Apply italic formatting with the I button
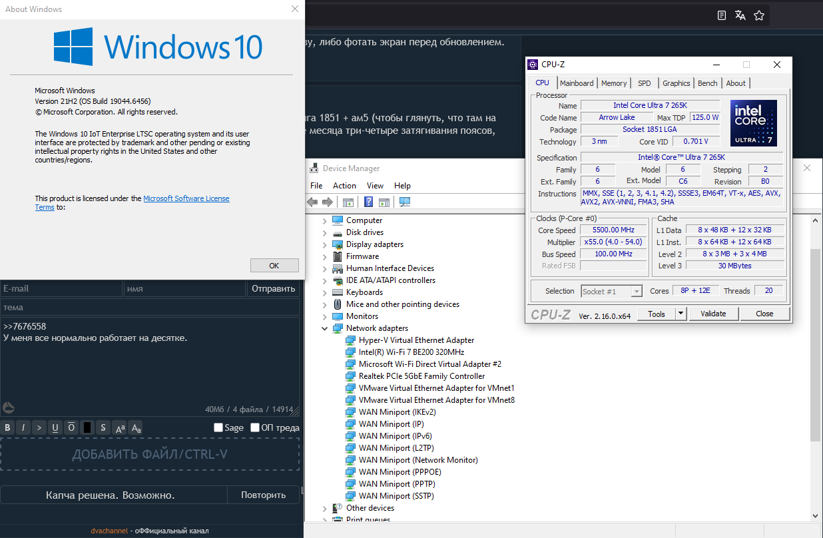The image size is (823, 538). (x=23, y=427)
